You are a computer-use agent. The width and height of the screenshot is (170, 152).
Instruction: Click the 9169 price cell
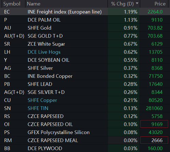(x=154, y=124)
